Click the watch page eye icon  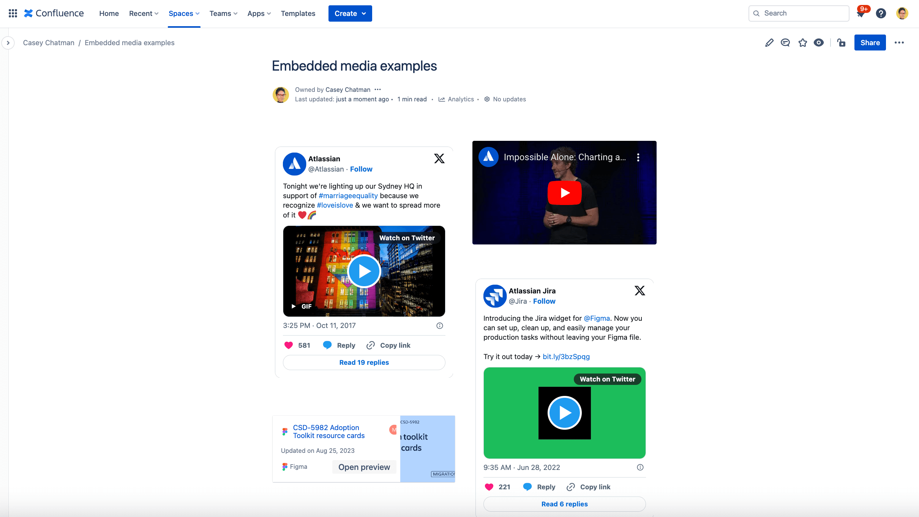point(819,42)
